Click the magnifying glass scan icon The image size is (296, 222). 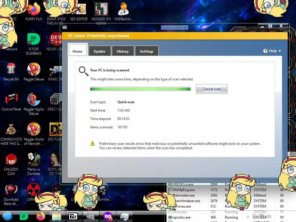tap(84, 71)
